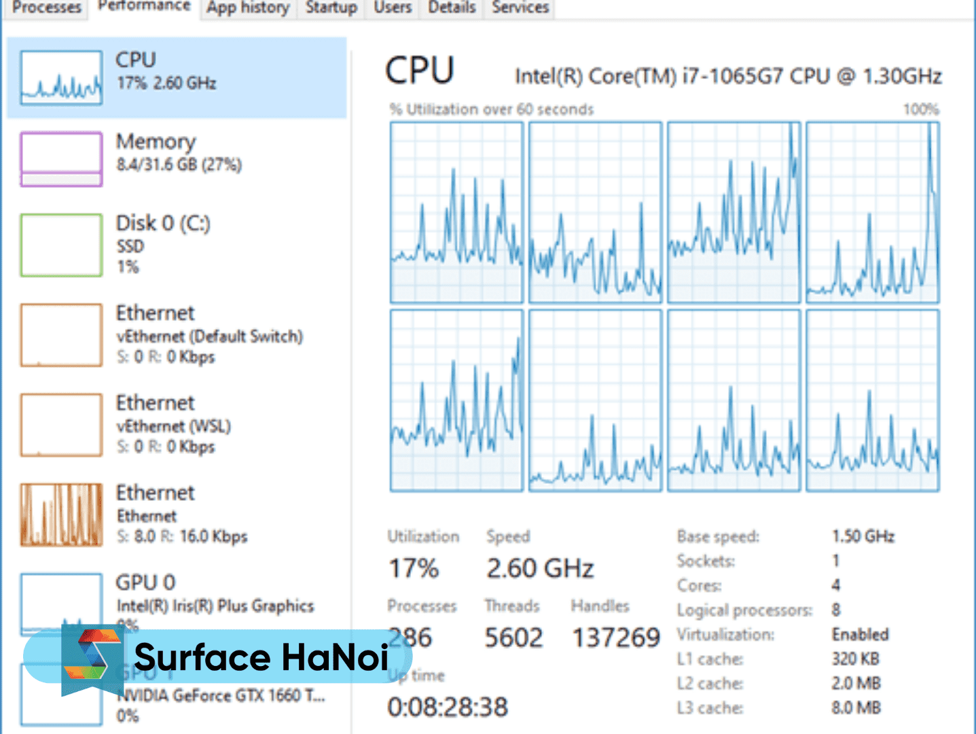The image size is (976, 734).
Task: Click the Memory 8.4/31.6 GB label
Action: [x=179, y=164]
